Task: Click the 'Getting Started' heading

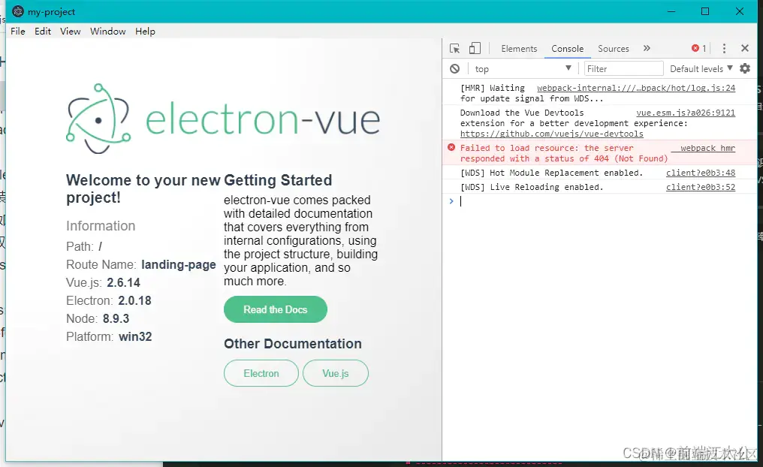Action: pos(278,180)
